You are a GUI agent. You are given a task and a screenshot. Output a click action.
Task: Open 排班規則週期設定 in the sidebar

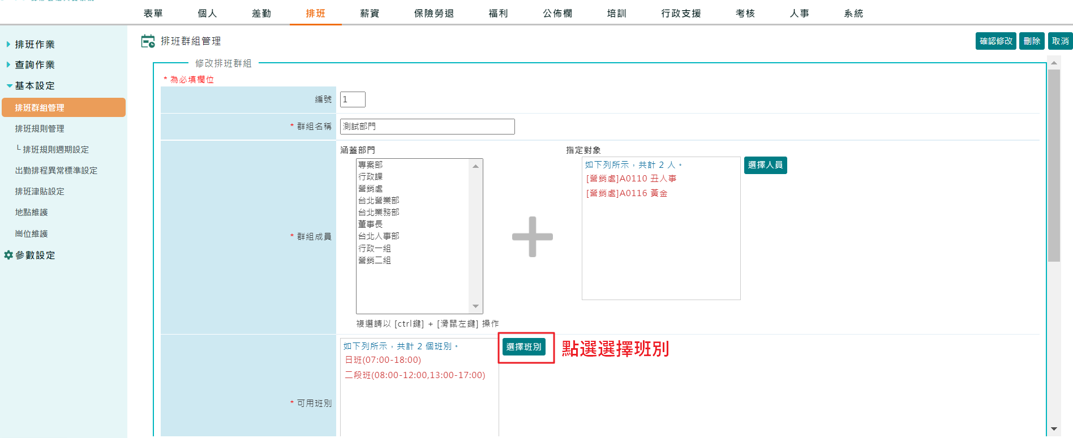click(55, 149)
